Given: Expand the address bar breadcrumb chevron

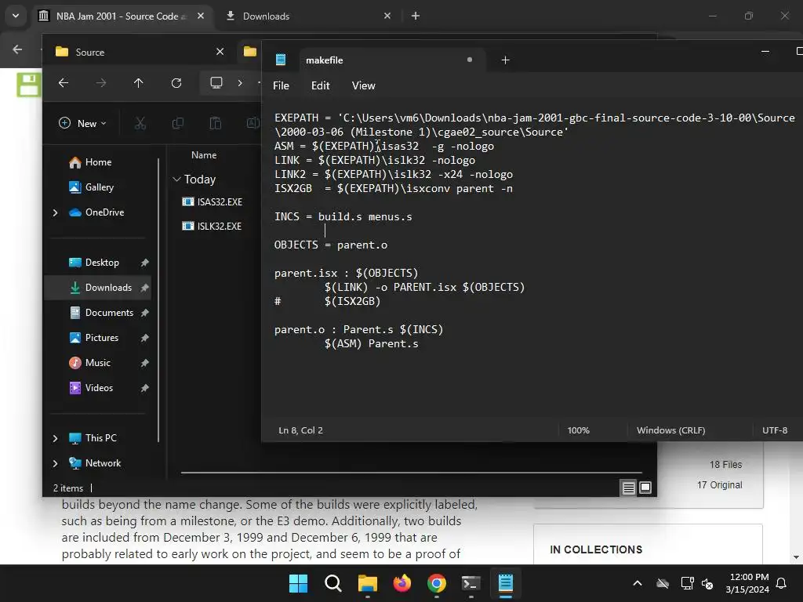Looking at the screenshot, I should tap(240, 83).
